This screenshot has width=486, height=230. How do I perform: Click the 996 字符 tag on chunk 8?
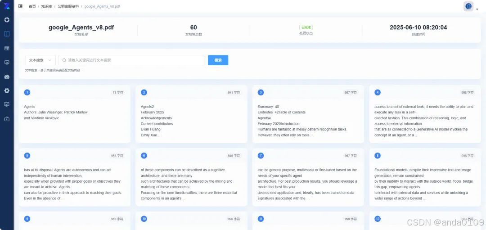pos(468,156)
